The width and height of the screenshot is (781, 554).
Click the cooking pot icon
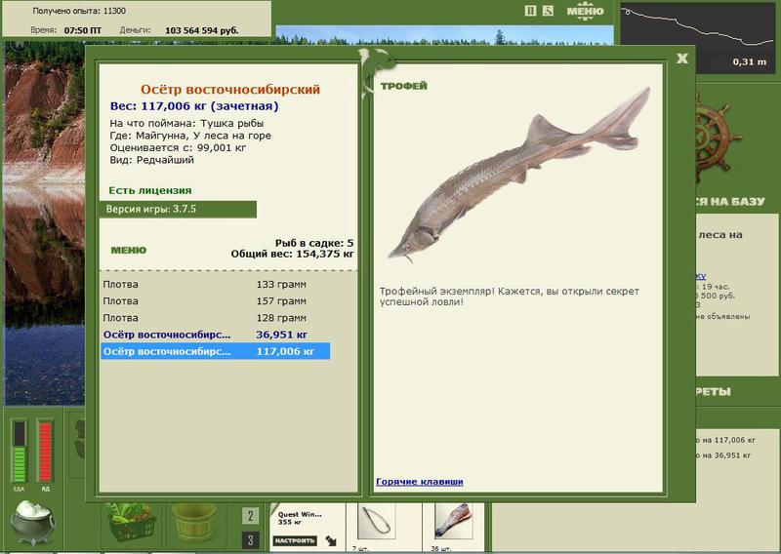33,523
